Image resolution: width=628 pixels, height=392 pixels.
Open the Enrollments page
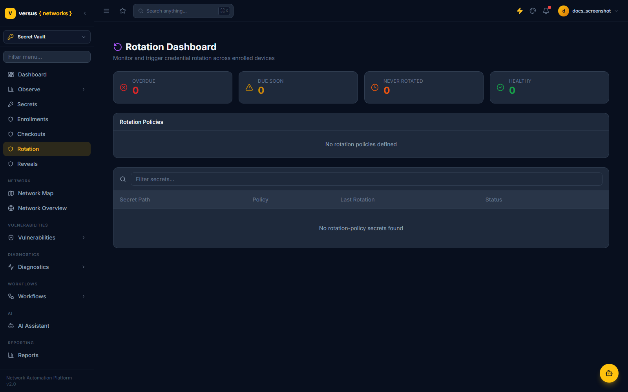47,119
